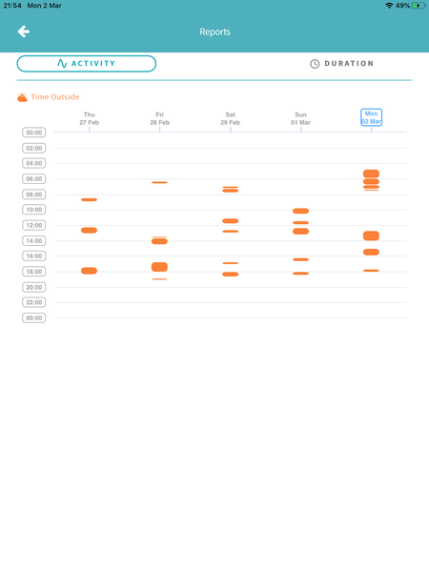Select the Sun 01 Mar date header
This screenshot has width=429, height=572.
point(300,118)
